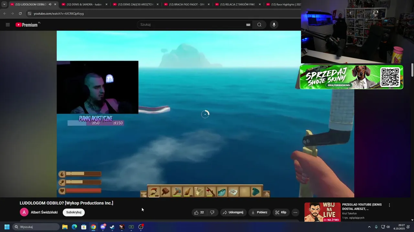Open options menu for recommended video
The image size is (414, 232).
click(x=389, y=205)
